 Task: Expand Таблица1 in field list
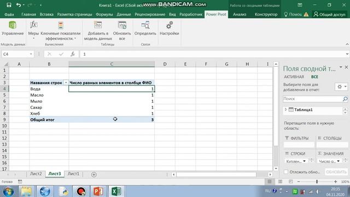click(285, 109)
